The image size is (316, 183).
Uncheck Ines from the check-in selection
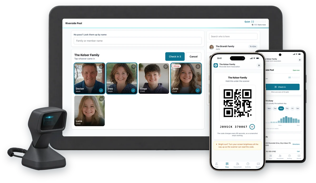coord(133,90)
